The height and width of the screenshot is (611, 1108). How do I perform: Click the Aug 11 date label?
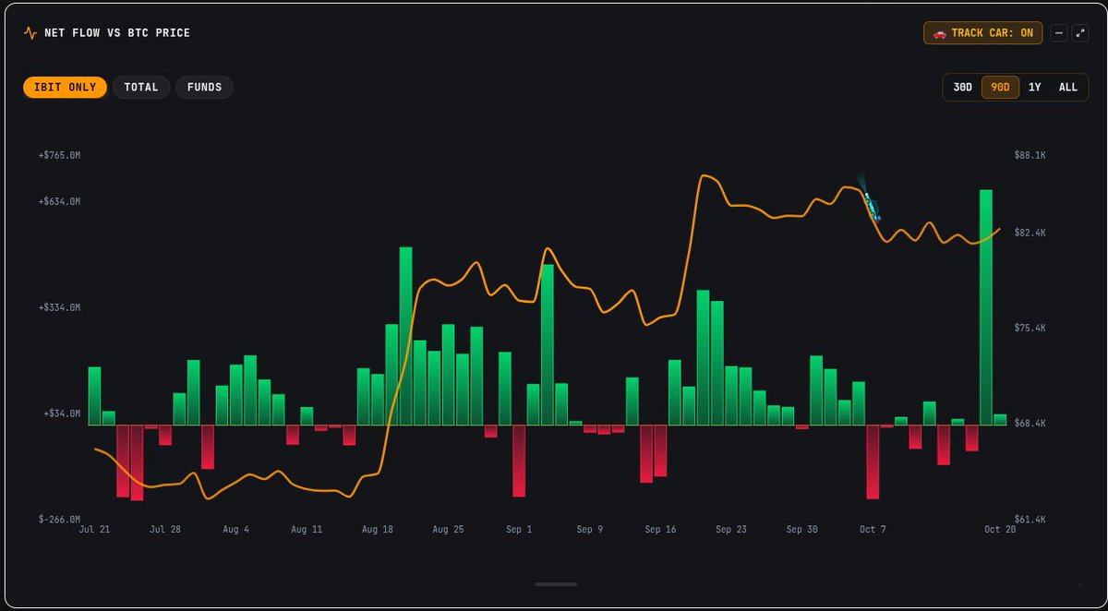point(307,530)
